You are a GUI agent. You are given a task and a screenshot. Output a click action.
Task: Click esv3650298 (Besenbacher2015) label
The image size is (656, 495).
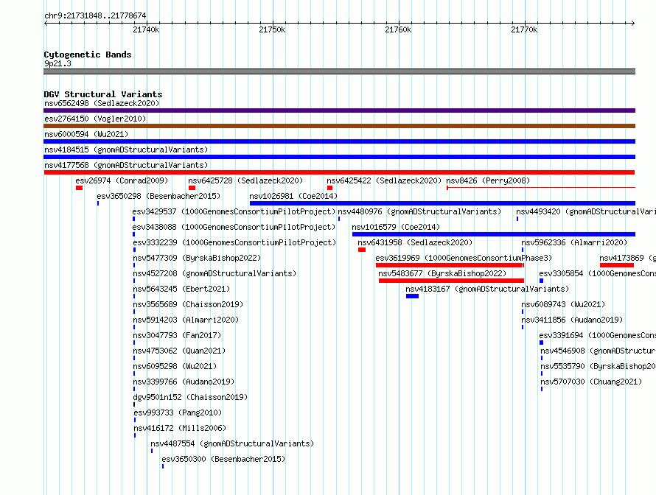(158, 196)
